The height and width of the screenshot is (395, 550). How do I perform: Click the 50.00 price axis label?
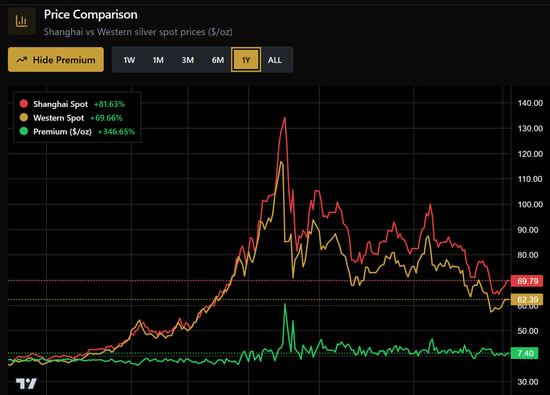(528, 331)
